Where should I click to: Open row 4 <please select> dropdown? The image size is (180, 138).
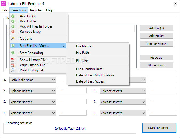pos(33,113)
